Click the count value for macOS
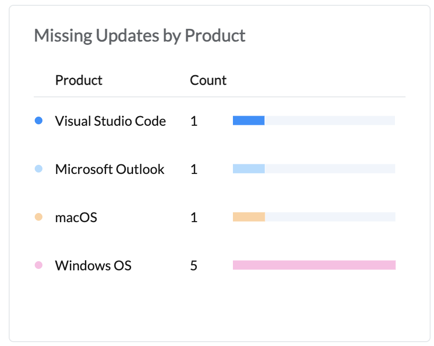434x346 pixels. (194, 217)
